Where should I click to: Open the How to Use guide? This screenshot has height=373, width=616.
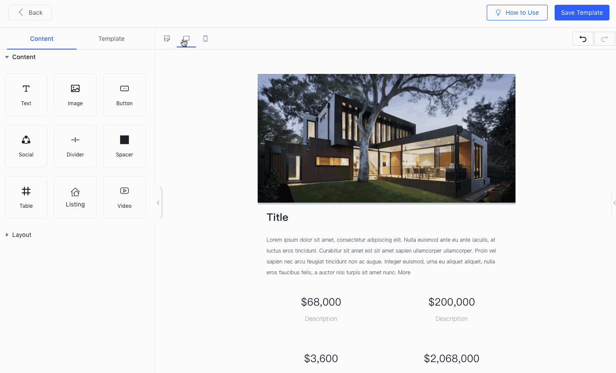[517, 13]
